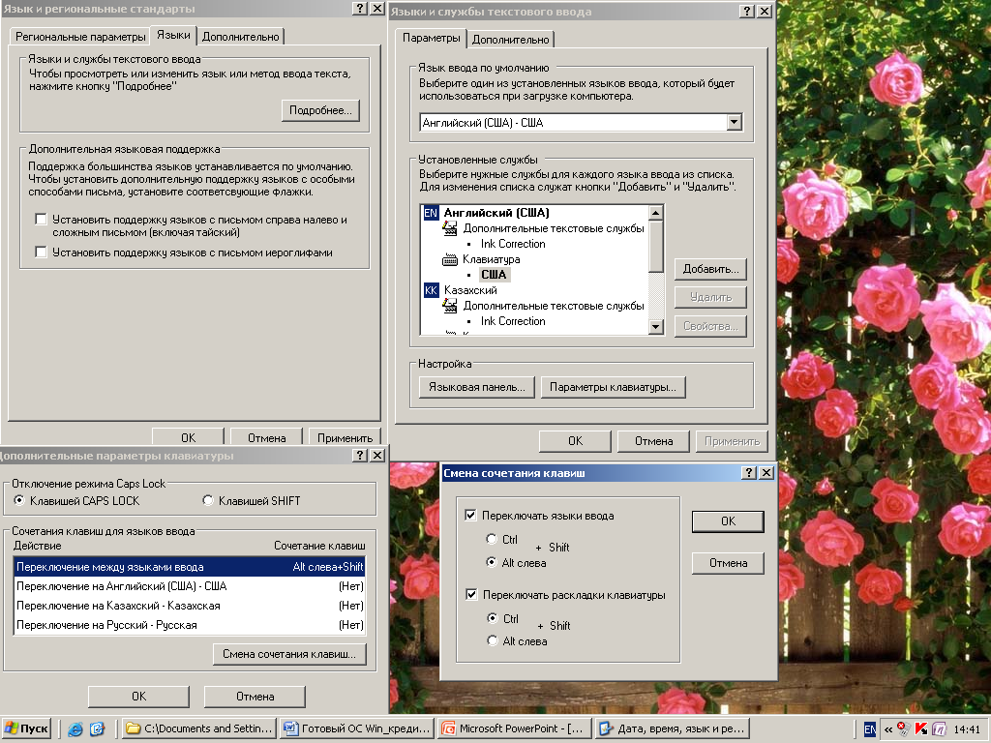Toggle Переключать раскладки клавиатуры checkbox
Screen dimensions: 991x743
coord(471,595)
